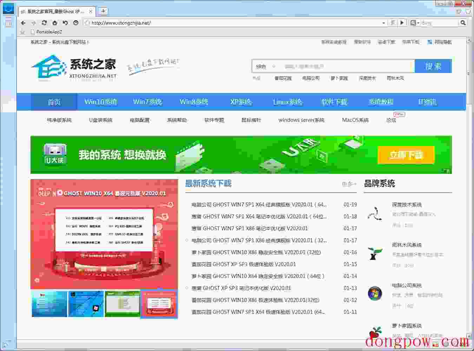Click the 论坛 forum link
This screenshot has width=474, height=351.
[391, 120]
